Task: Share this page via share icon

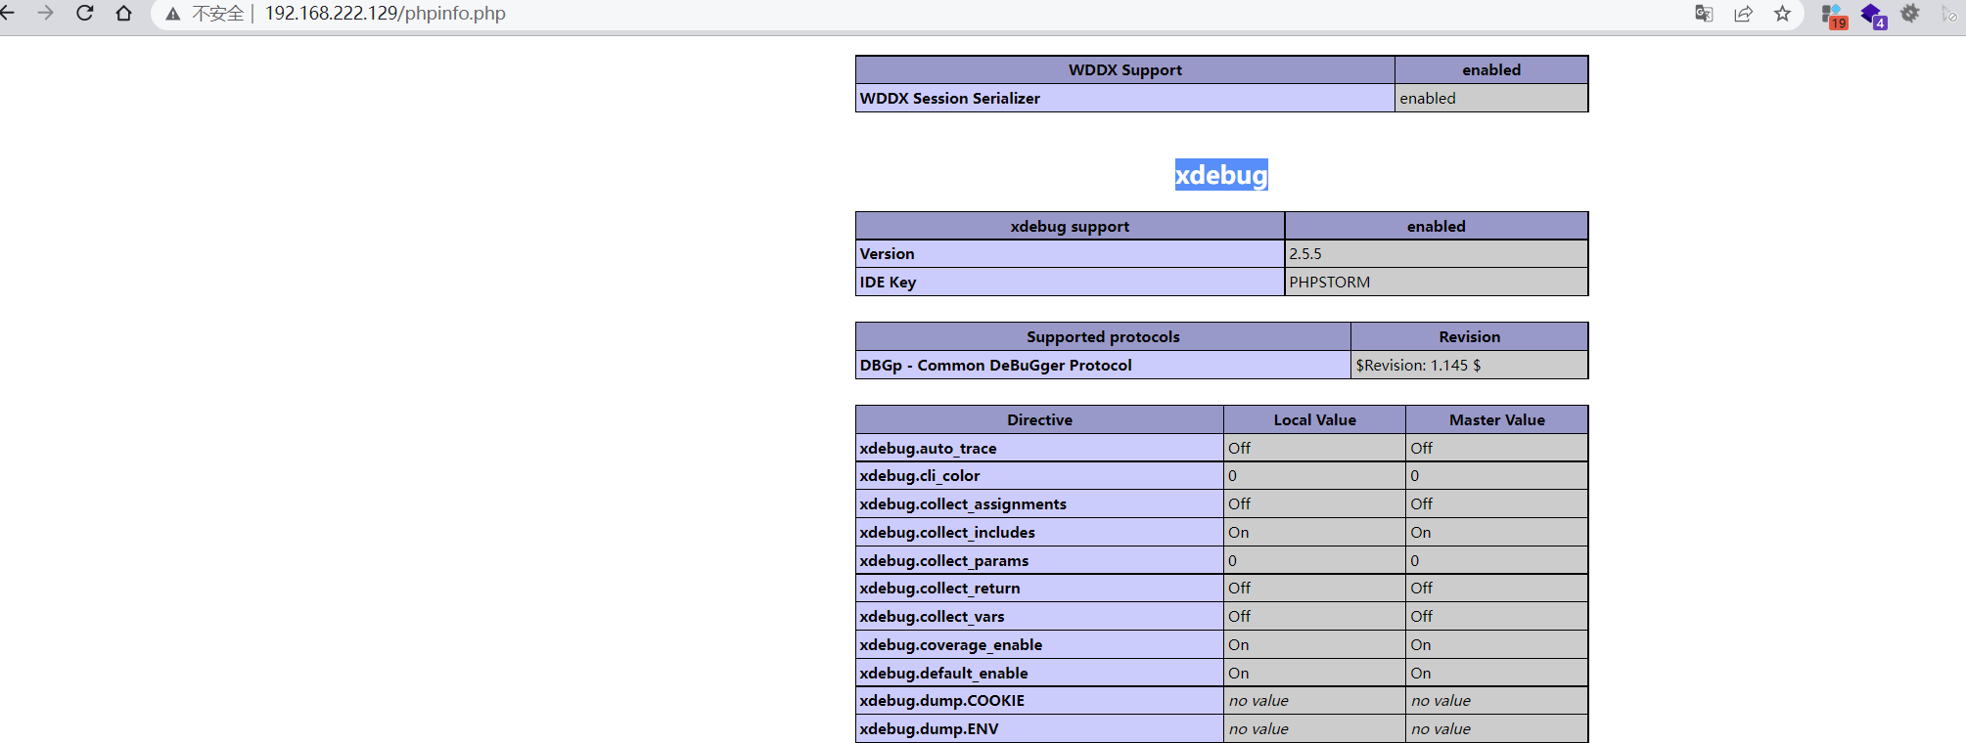Action: pyautogui.click(x=1743, y=14)
